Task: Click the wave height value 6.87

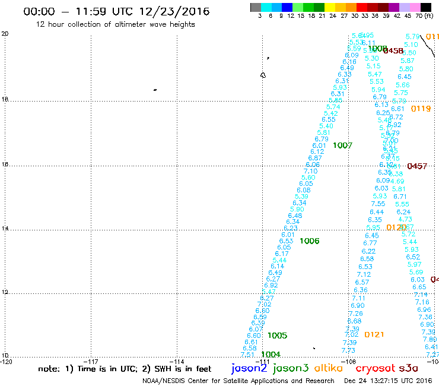Action: (x=315, y=158)
